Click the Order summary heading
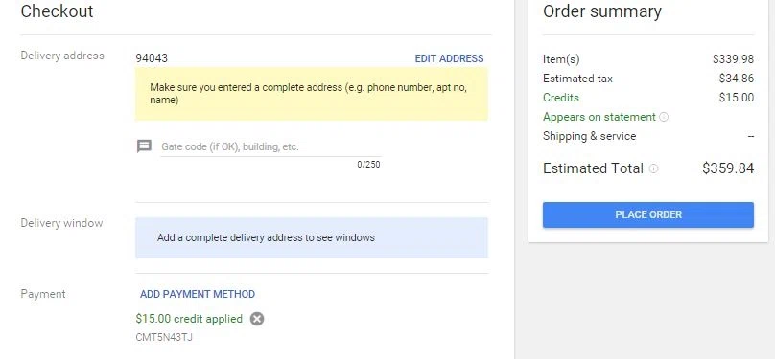Screen dimensions: 775x359 [x=602, y=11]
